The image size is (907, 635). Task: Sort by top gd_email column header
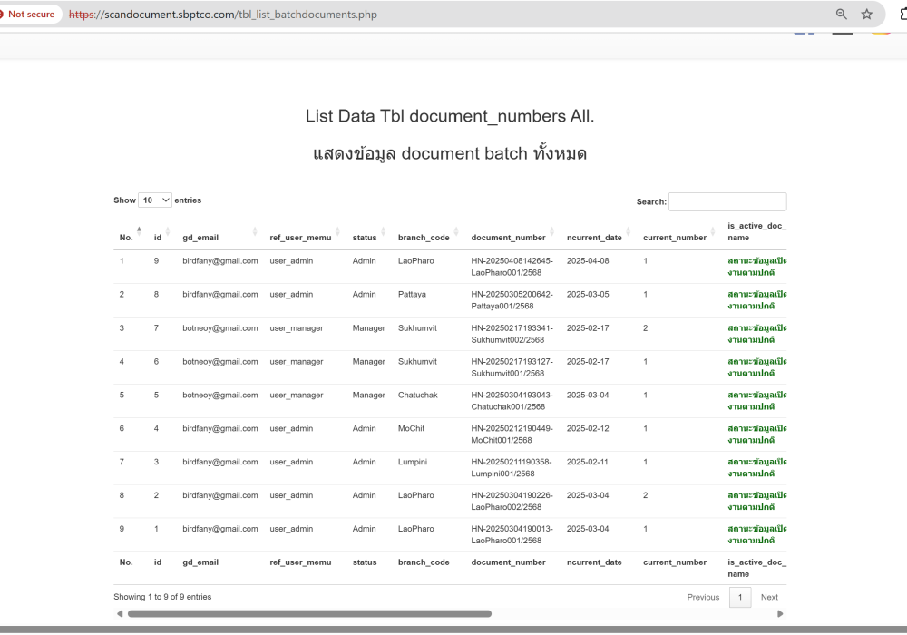pos(200,238)
